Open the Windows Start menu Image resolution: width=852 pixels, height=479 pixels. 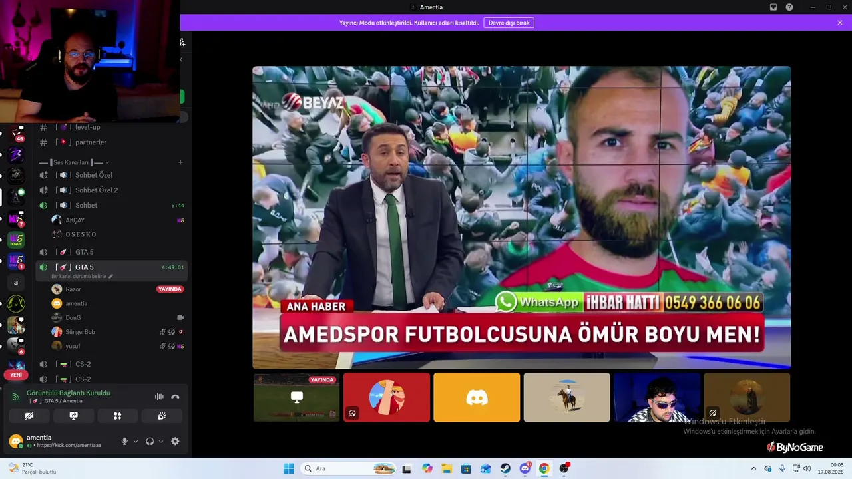(x=288, y=468)
